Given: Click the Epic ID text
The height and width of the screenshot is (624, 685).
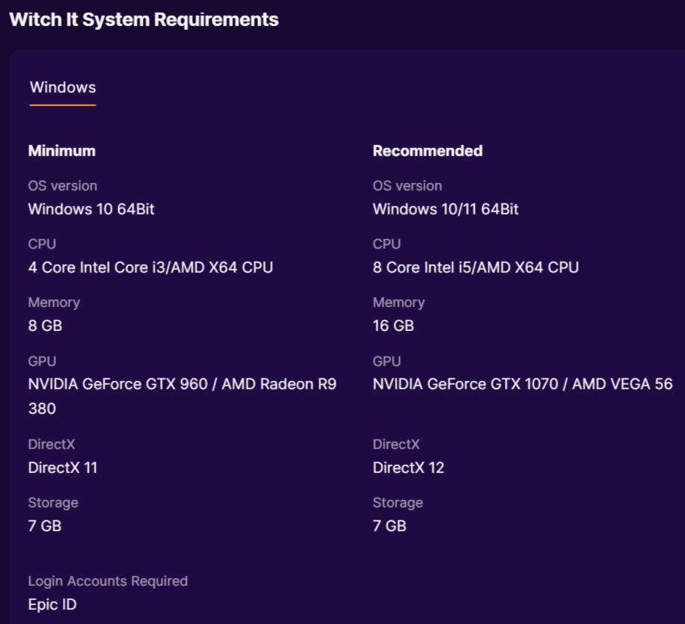Looking at the screenshot, I should (52, 605).
